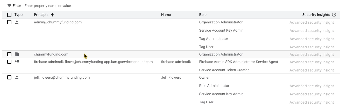Sort by the Type column header

19,15
